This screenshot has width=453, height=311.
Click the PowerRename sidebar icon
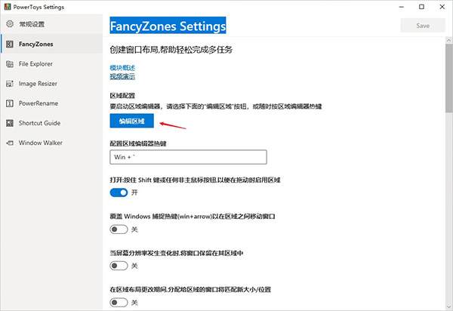pos(10,103)
